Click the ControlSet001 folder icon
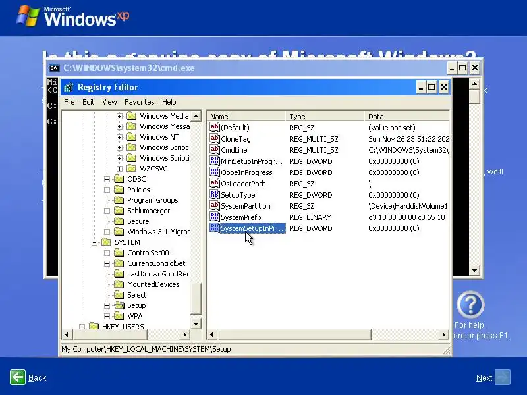The image size is (527, 395). (x=119, y=253)
